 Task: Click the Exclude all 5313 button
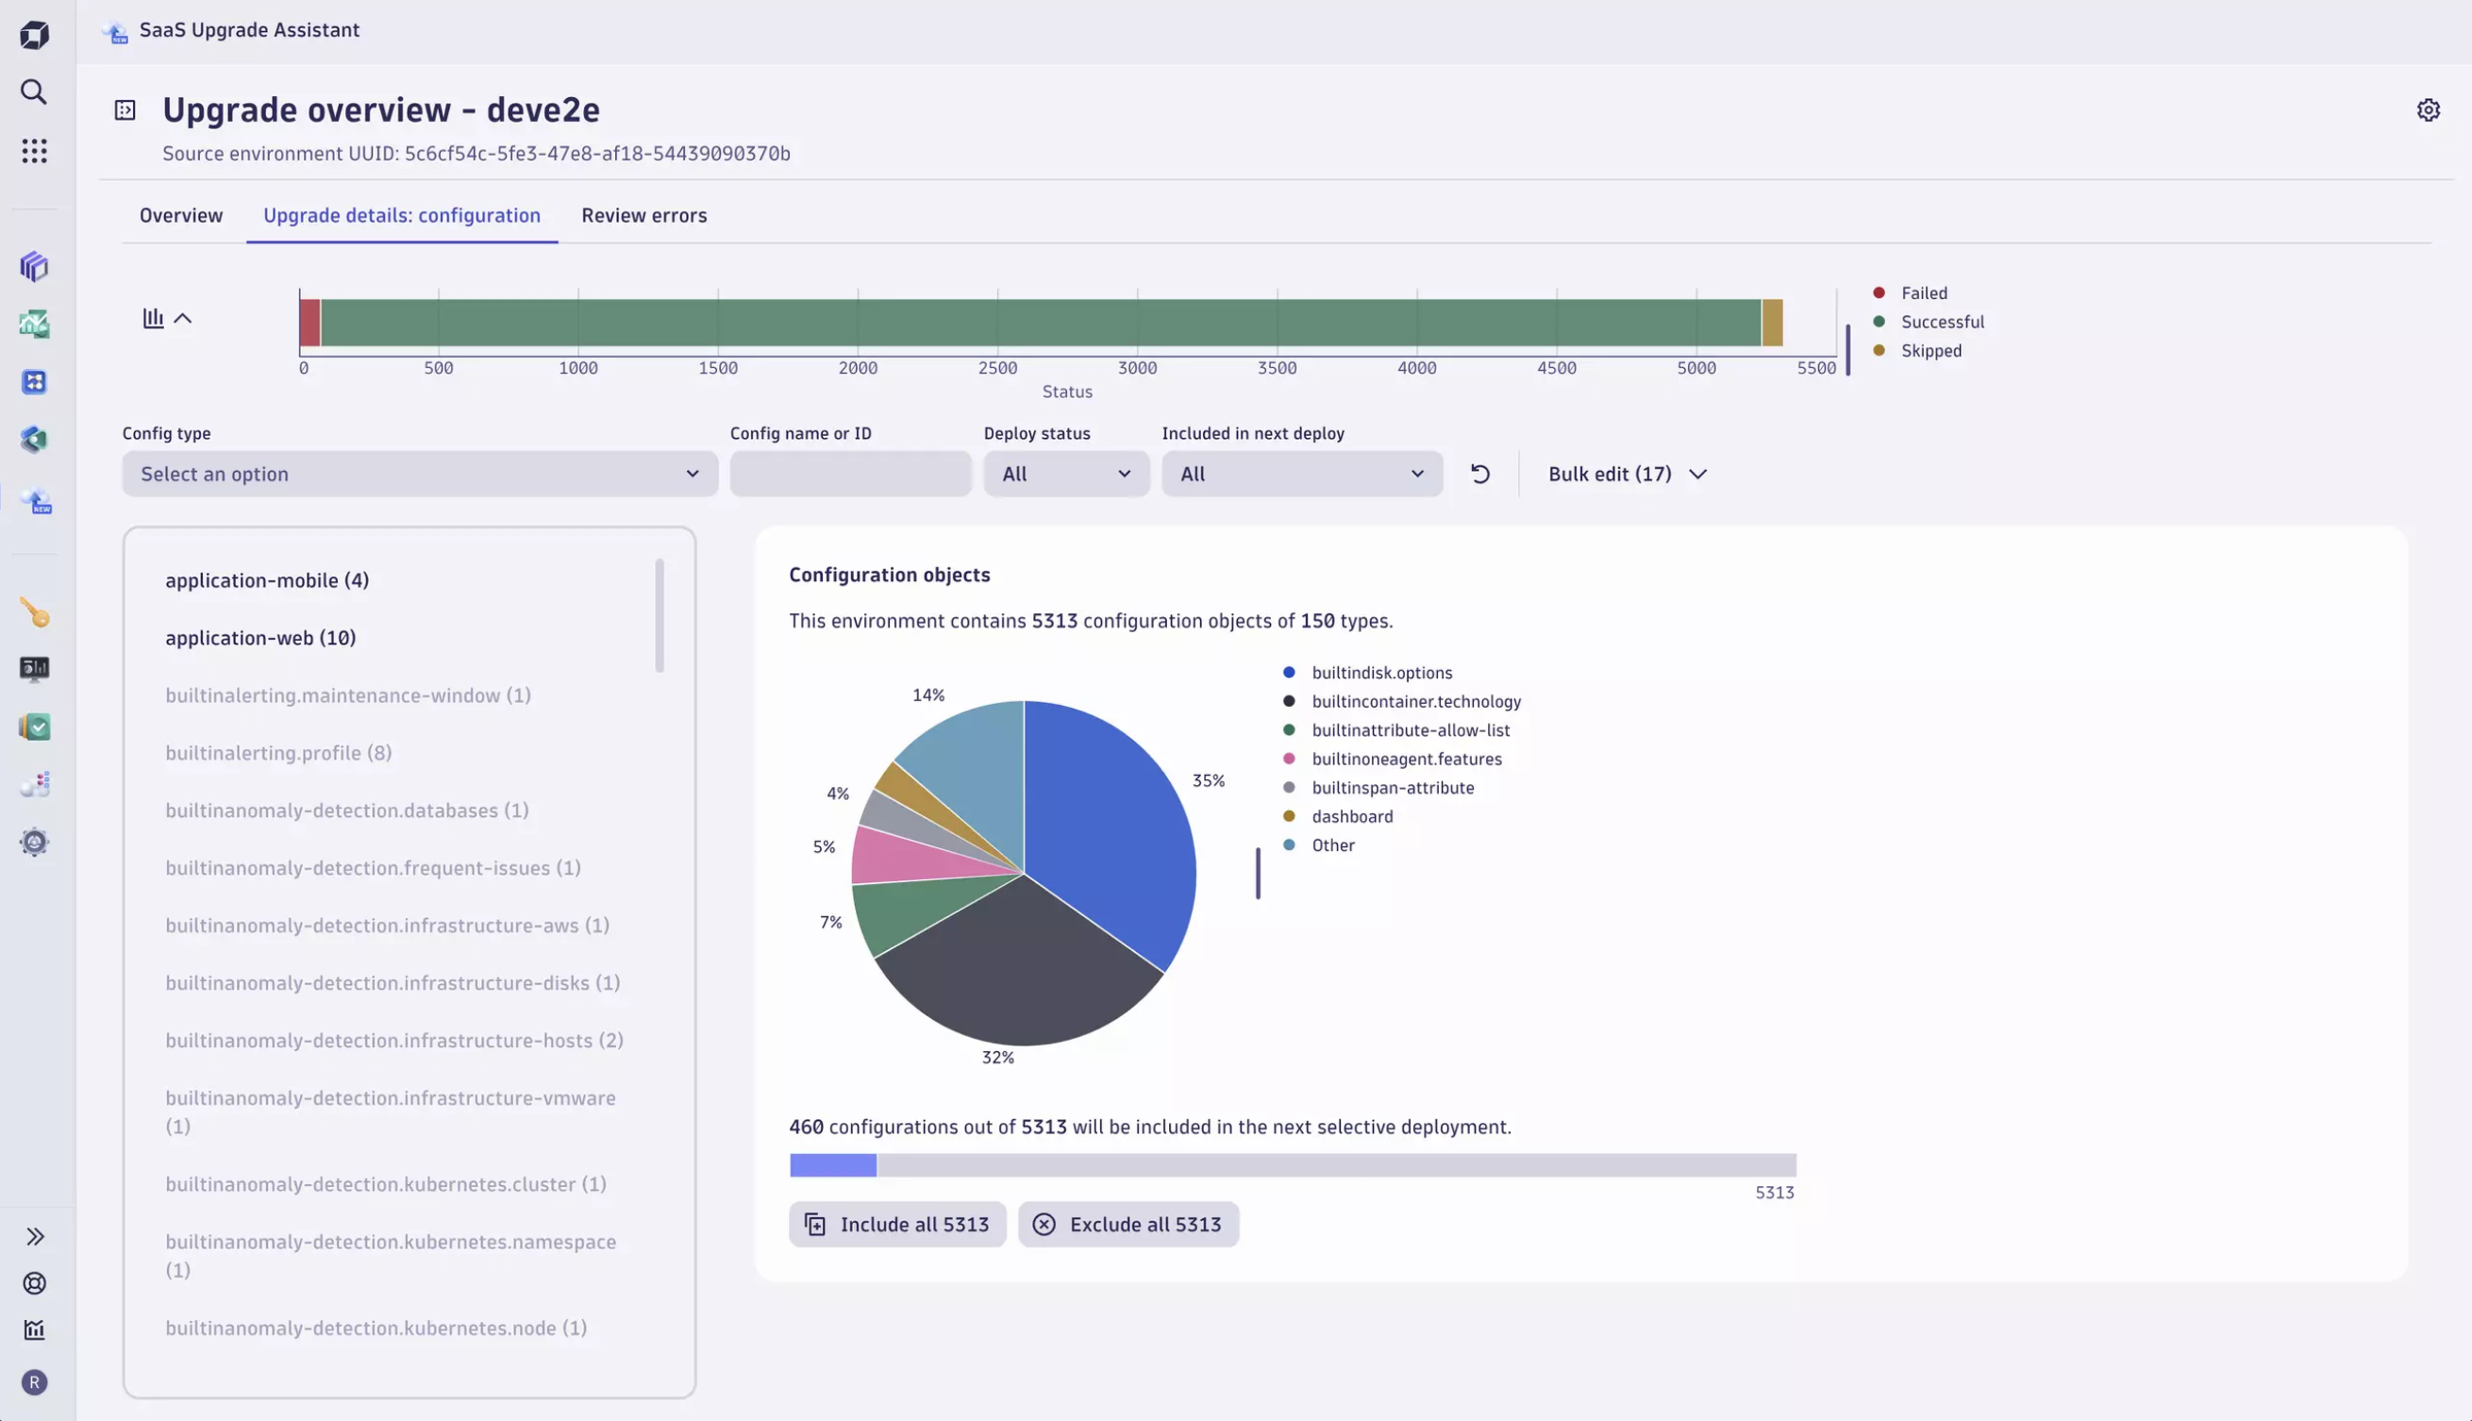[x=1128, y=1224]
